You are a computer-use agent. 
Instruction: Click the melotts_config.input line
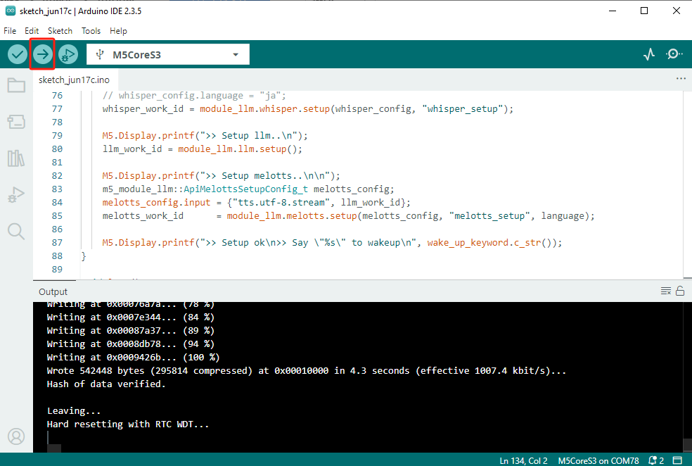coord(256,202)
